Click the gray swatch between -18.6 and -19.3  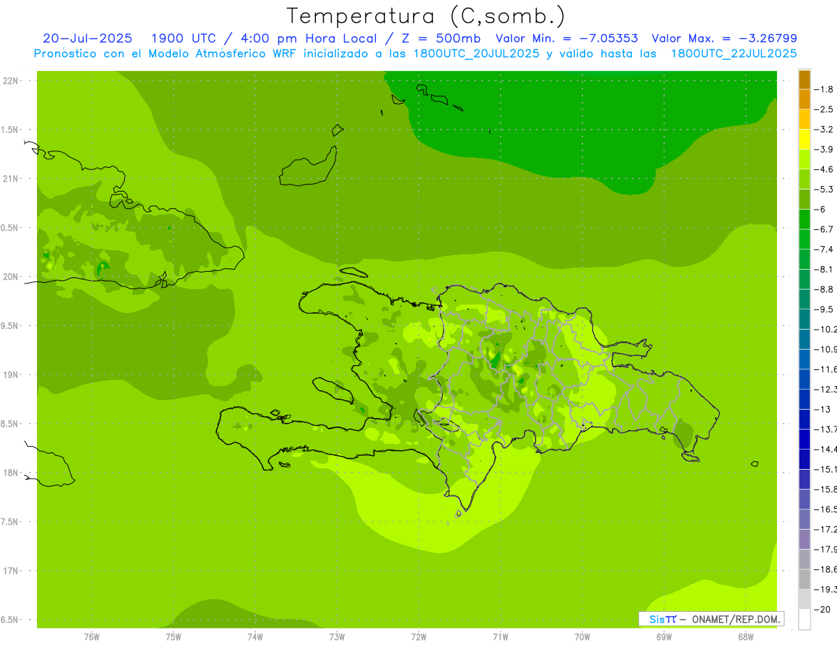point(804,579)
